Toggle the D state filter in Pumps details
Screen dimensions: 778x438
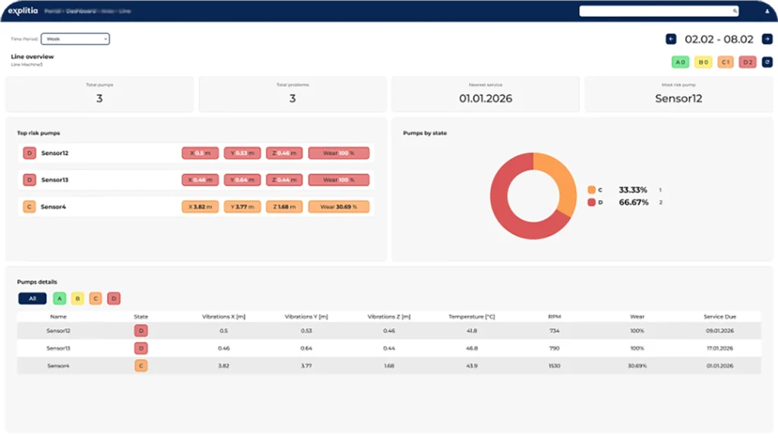coord(113,298)
